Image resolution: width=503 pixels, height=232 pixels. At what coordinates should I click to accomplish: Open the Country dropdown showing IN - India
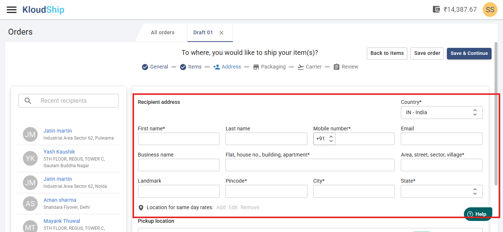tap(441, 113)
